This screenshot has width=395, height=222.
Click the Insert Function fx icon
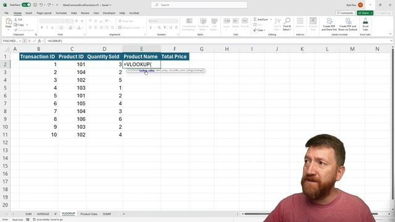pyautogui.click(x=39, y=41)
